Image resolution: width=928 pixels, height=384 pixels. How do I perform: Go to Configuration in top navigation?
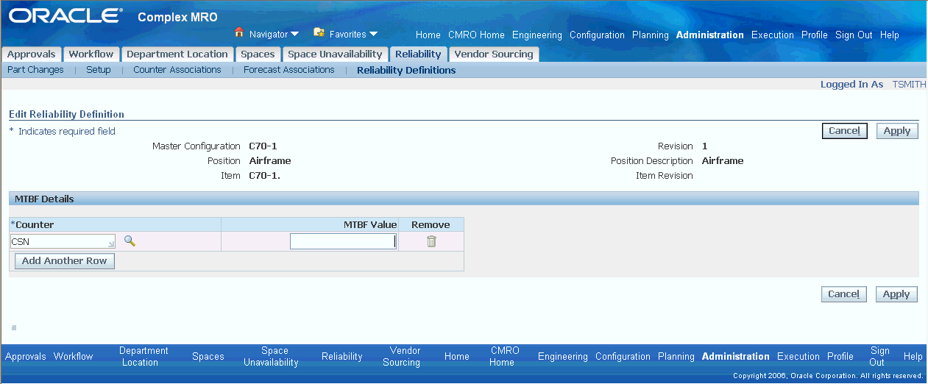597,35
